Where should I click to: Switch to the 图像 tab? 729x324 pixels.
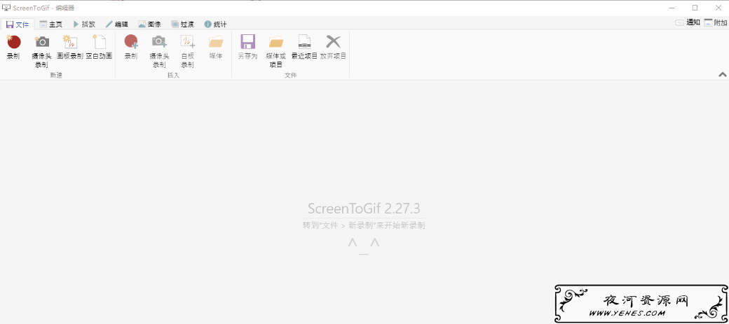coord(149,24)
